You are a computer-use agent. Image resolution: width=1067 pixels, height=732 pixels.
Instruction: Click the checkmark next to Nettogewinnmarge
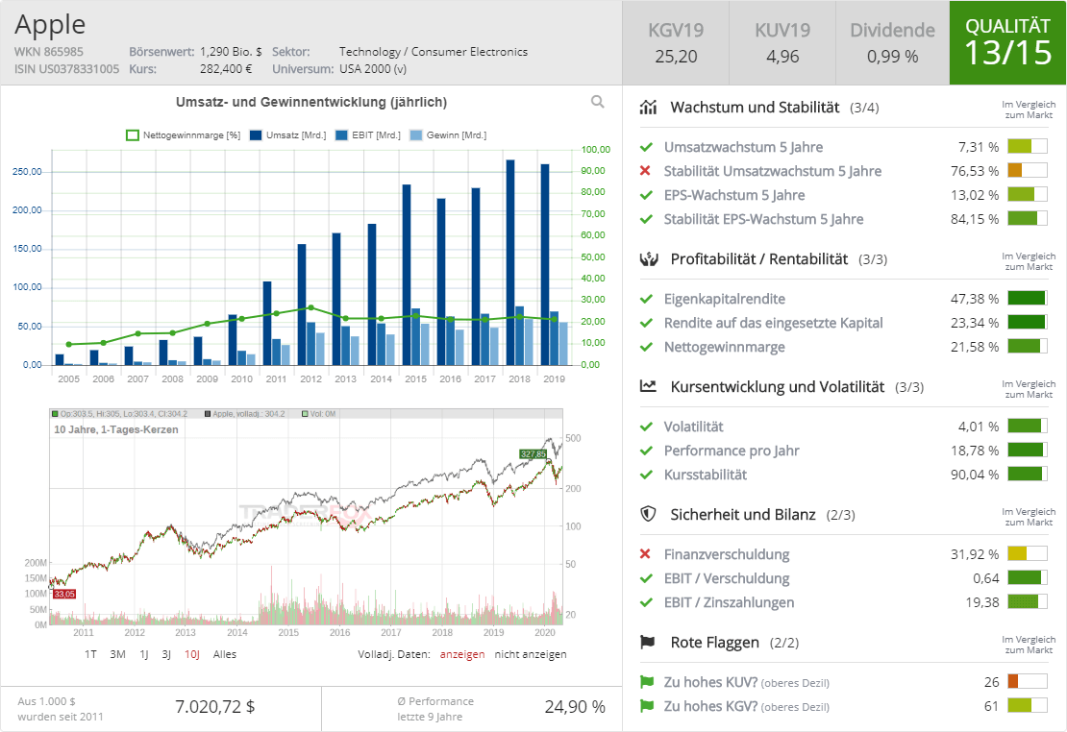647,347
